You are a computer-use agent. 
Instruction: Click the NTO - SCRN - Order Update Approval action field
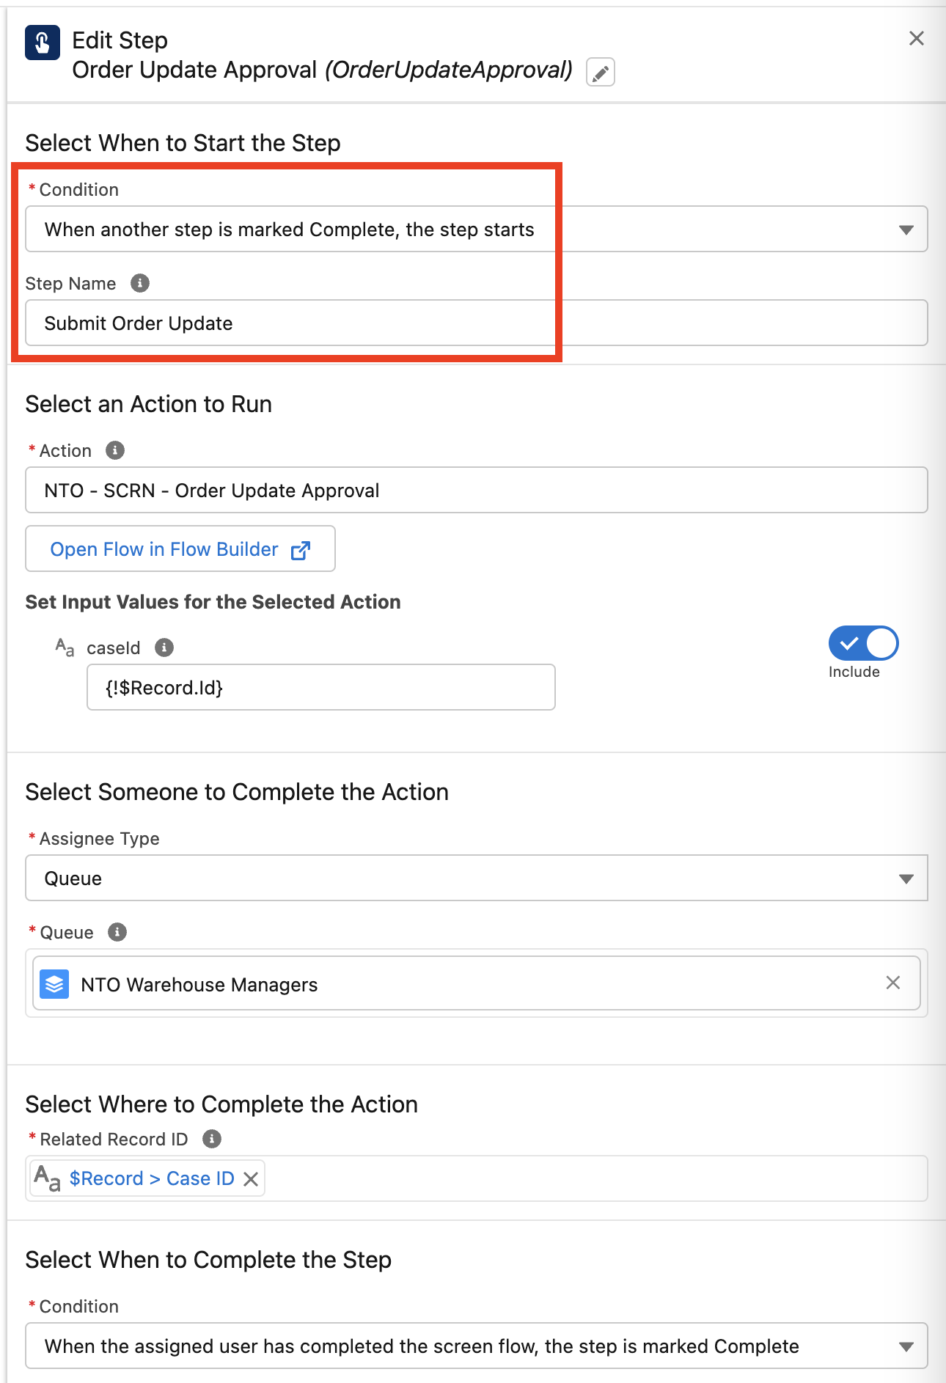coord(476,490)
